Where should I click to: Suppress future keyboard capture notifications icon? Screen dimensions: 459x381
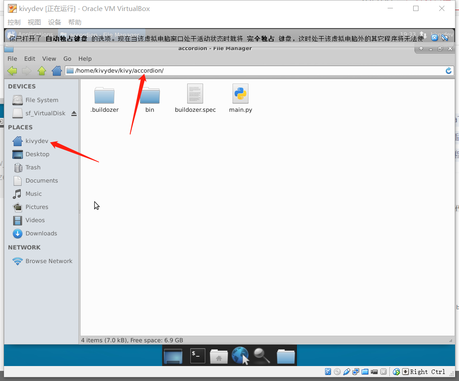(x=445, y=37)
